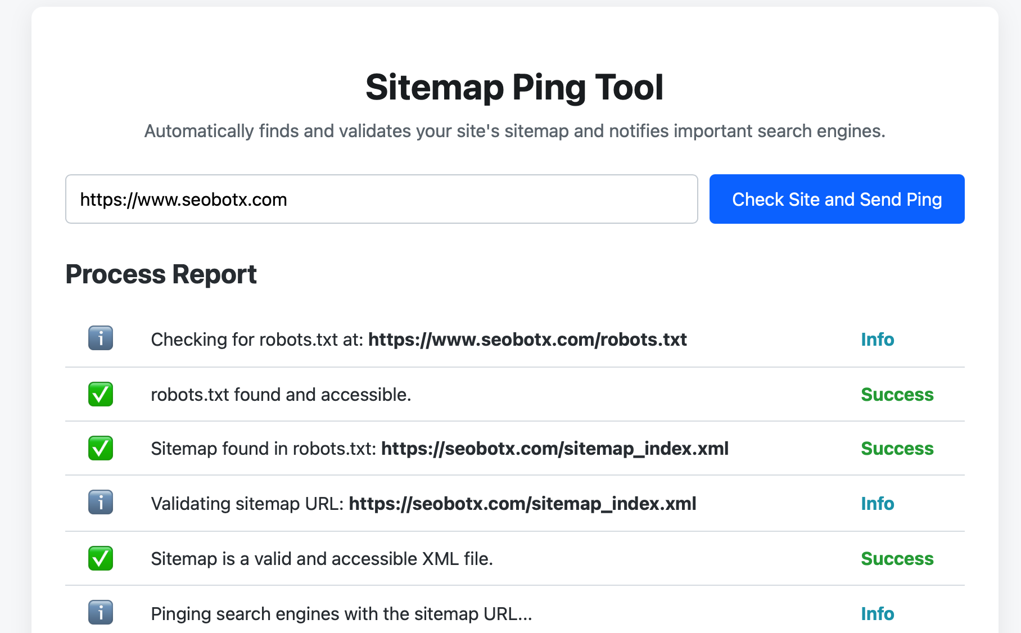Click Info status on Pinging search engines row
The image size is (1021, 633).
(x=878, y=614)
